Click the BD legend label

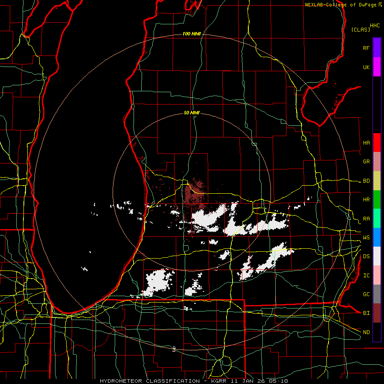(x=367, y=181)
